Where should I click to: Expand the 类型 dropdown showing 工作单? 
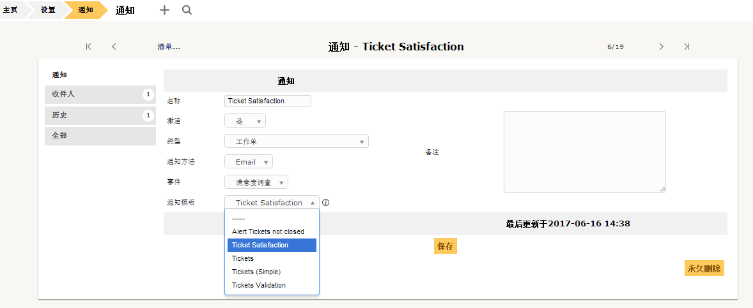pos(297,142)
